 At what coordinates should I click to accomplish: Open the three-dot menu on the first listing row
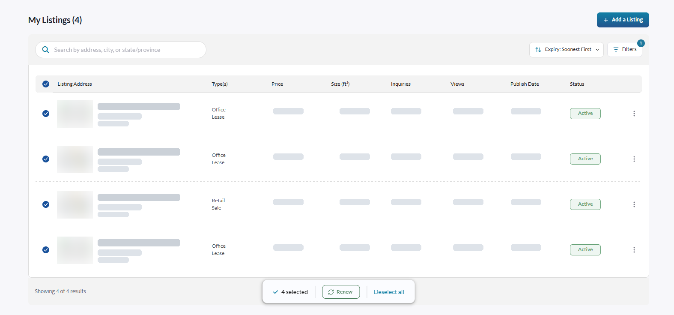[634, 114]
